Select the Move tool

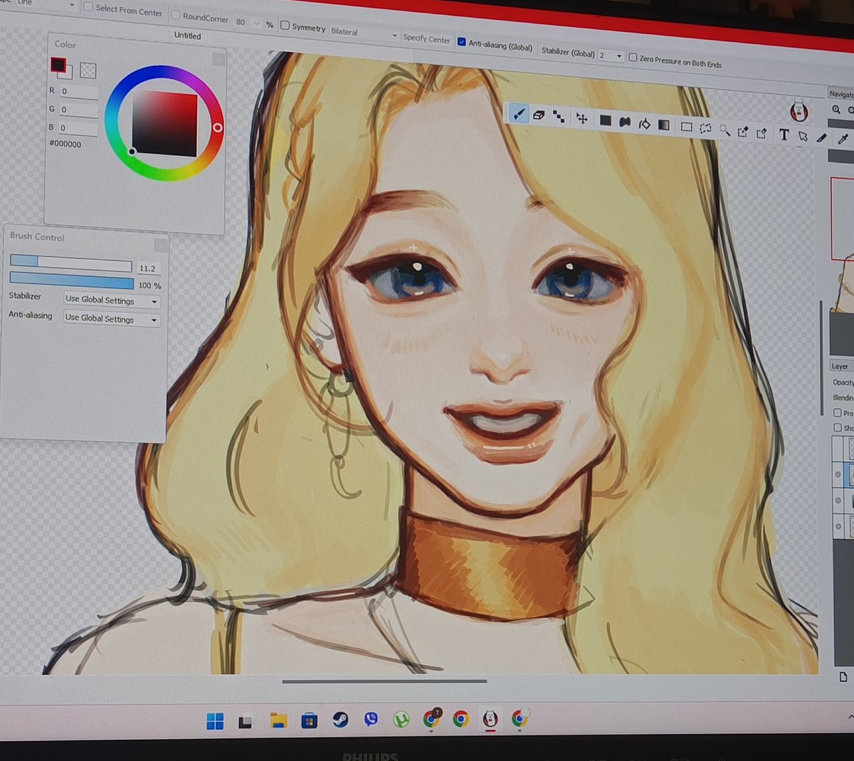tap(581, 120)
